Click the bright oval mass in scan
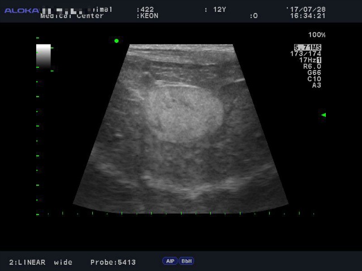Image resolution: width=362 pixels, height=271 pixels. (x=186, y=114)
